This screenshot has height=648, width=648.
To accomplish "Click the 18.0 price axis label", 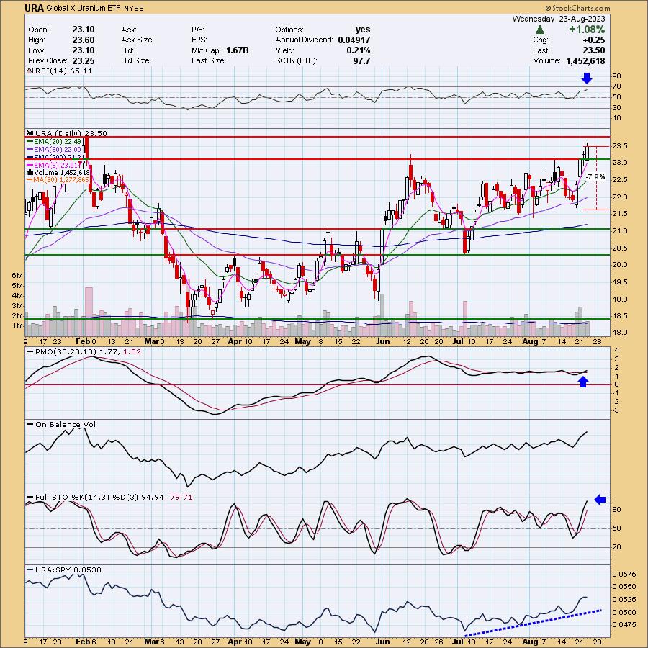I will [x=620, y=333].
